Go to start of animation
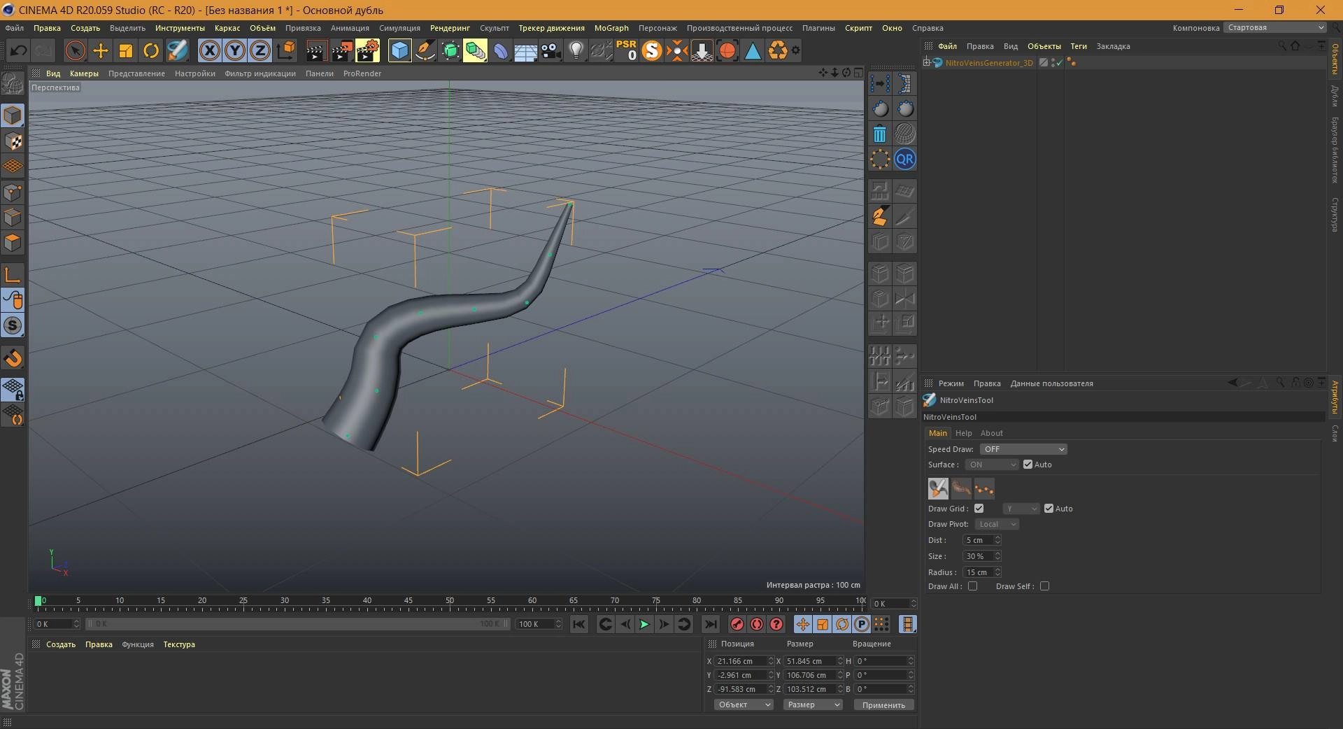The width and height of the screenshot is (1343, 729). click(x=578, y=624)
